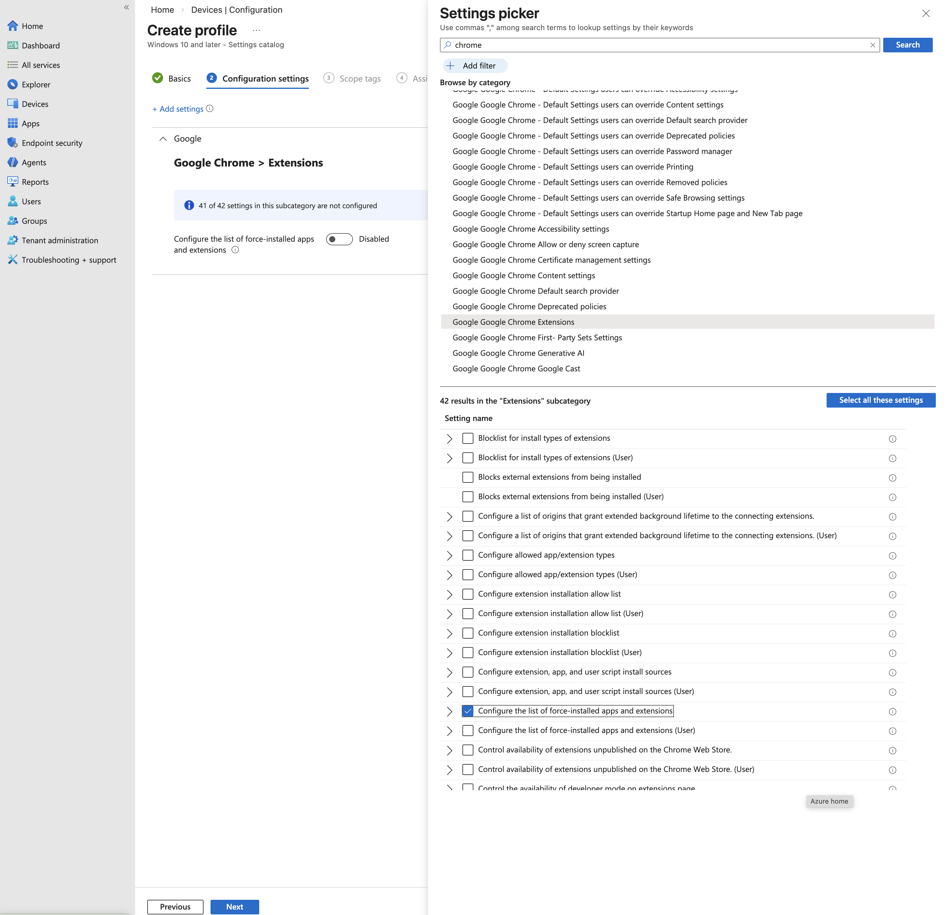Collapse the Google settings group

pyautogui.click(x=163, y=139)
